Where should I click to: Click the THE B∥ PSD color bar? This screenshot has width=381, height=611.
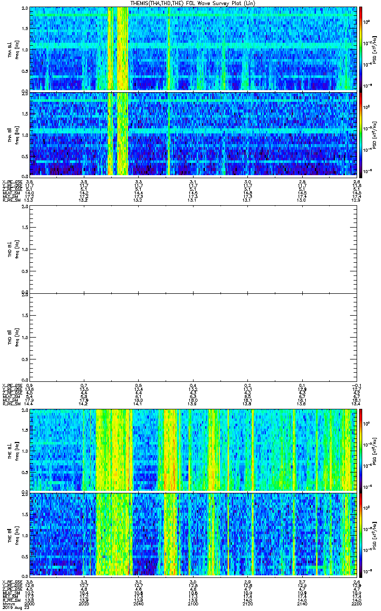[x=361, y=534]
